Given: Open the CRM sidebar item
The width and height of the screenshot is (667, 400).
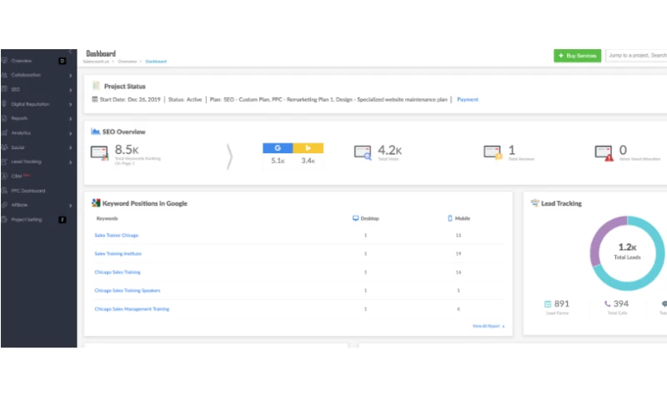Looking at the screenshot, I should coord(18,176).
